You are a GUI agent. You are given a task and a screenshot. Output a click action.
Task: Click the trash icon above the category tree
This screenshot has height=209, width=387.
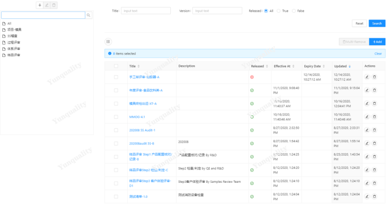[54, 5]
